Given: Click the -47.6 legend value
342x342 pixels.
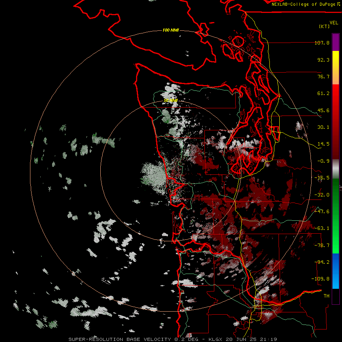Looking at the screenshot, I should (x=322, y=212).
